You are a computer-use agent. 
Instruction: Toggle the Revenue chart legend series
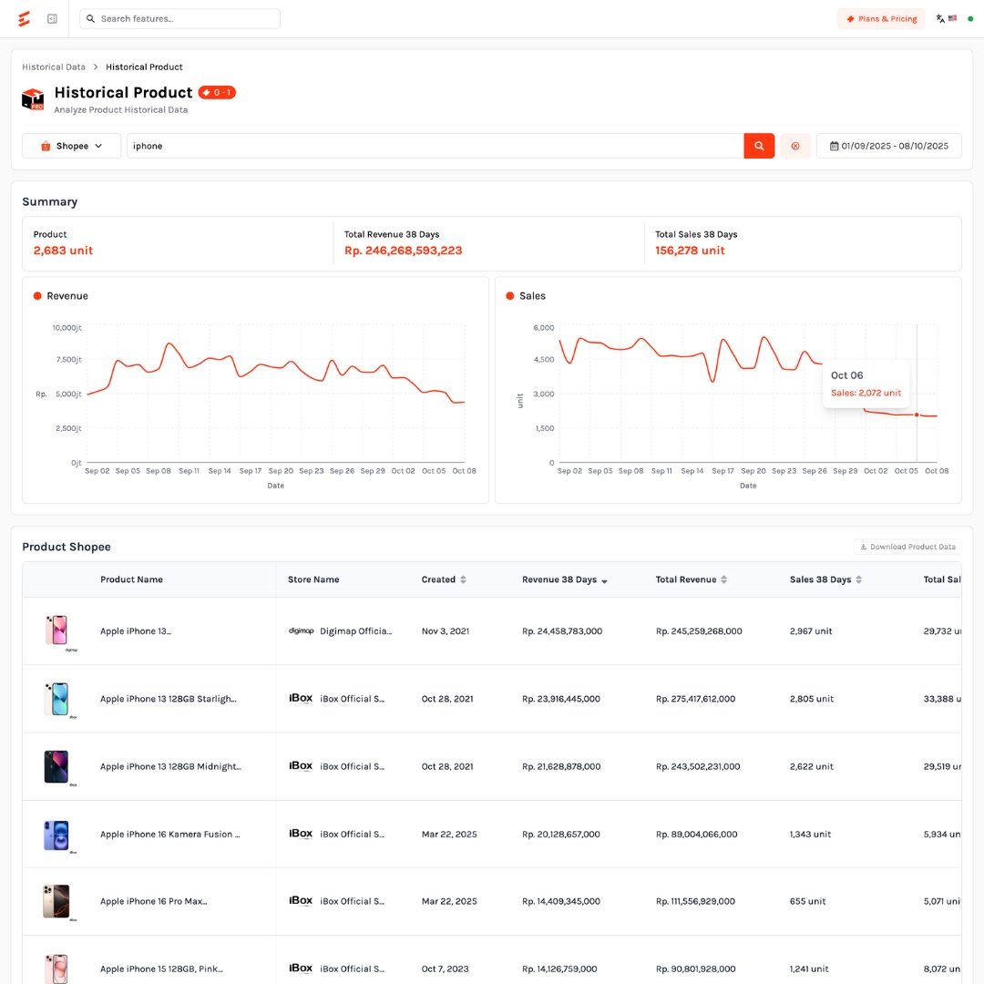pos(61,296)
